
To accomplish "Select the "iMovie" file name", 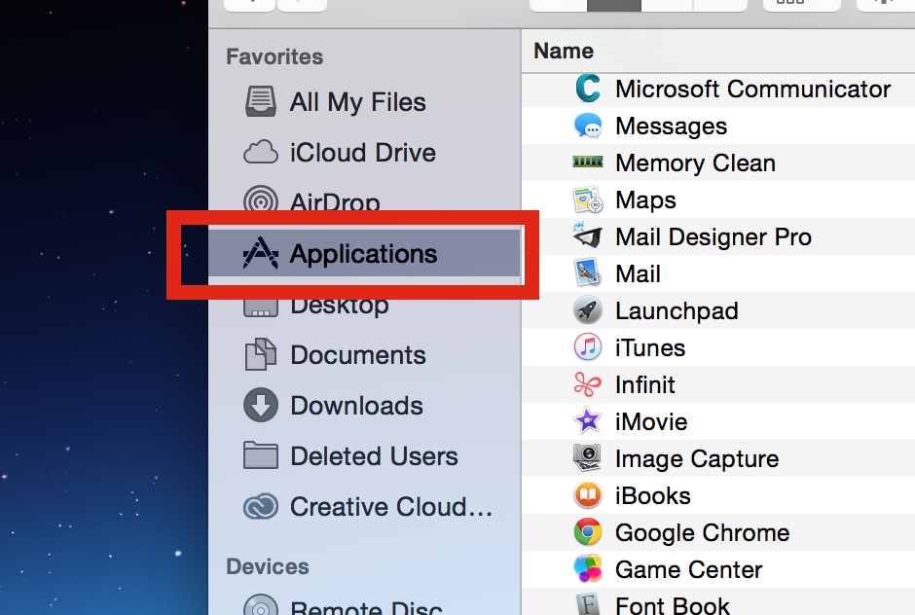I will pyautogui.click(x=651, y=422).
